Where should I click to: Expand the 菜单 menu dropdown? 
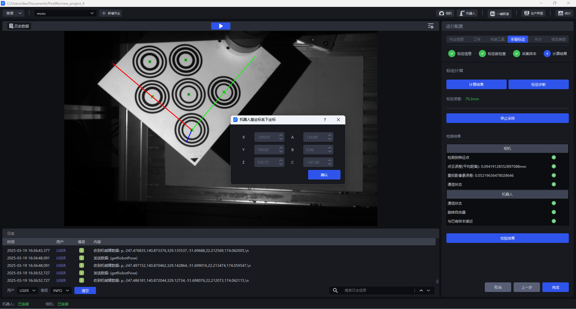pyautogui.click(x=14, y=13)
